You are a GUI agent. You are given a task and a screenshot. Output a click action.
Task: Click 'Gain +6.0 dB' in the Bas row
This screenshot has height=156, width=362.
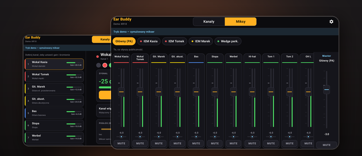[x=77, y=114]
